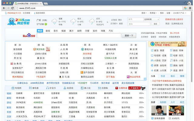
Task: Open the email provider dropdown
Action: pos(152,19)
